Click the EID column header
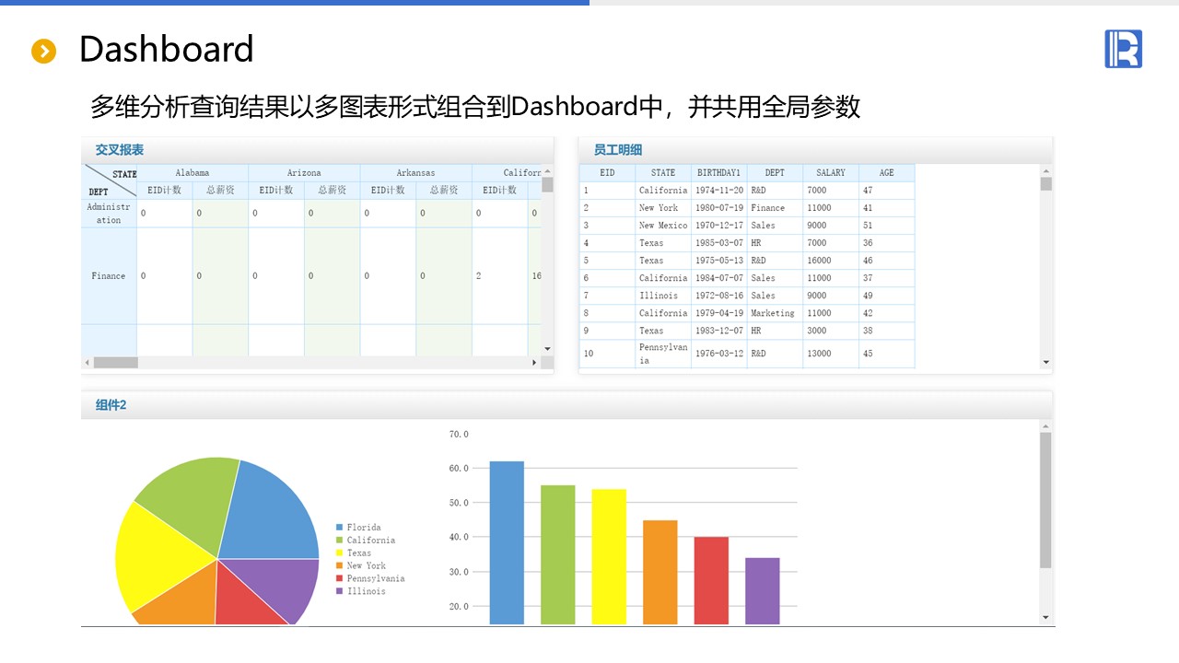 click(607, 173)
